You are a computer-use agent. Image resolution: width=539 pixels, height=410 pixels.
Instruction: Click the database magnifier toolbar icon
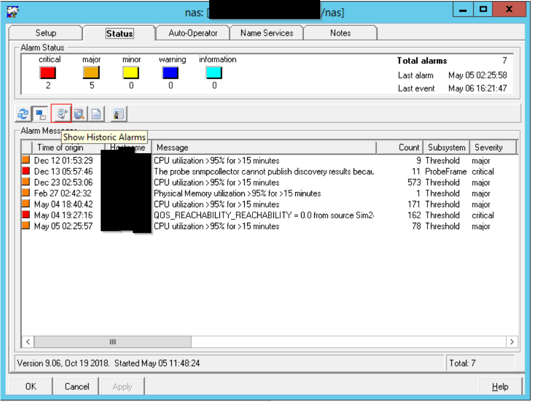79,114
